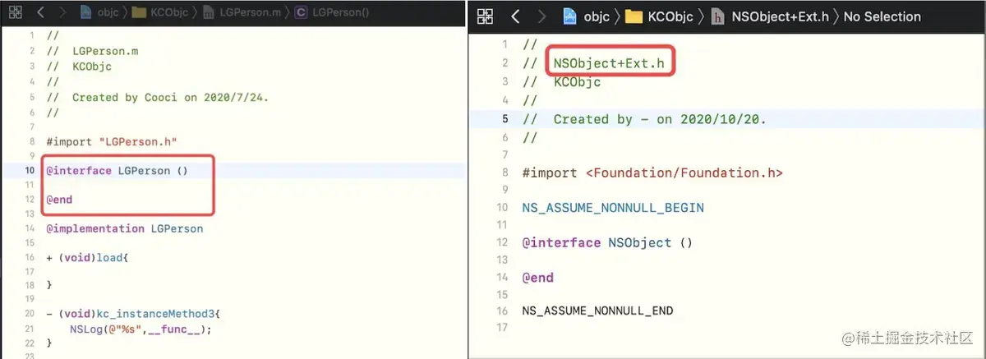Image resolution: width=986 pixels, height=359 pixels.
Task: Click line number 14 gutter in LGPerson.m
Action: [29, 228]
